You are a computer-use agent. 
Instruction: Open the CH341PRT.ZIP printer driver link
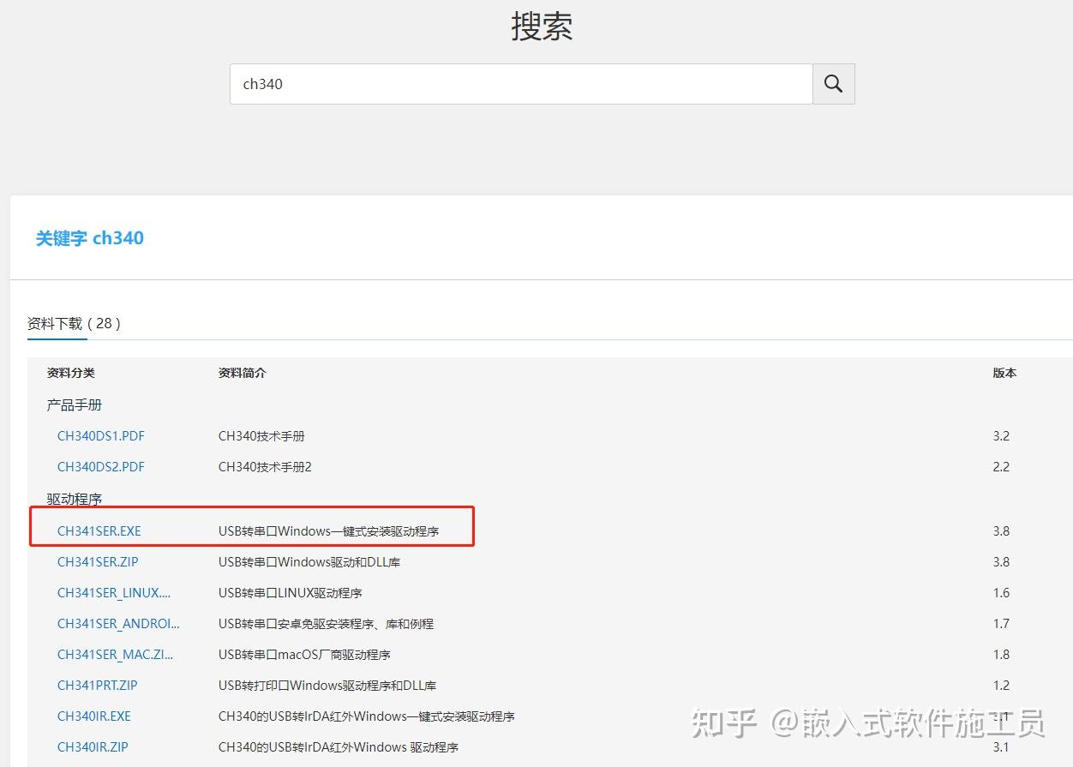[97, 685]
